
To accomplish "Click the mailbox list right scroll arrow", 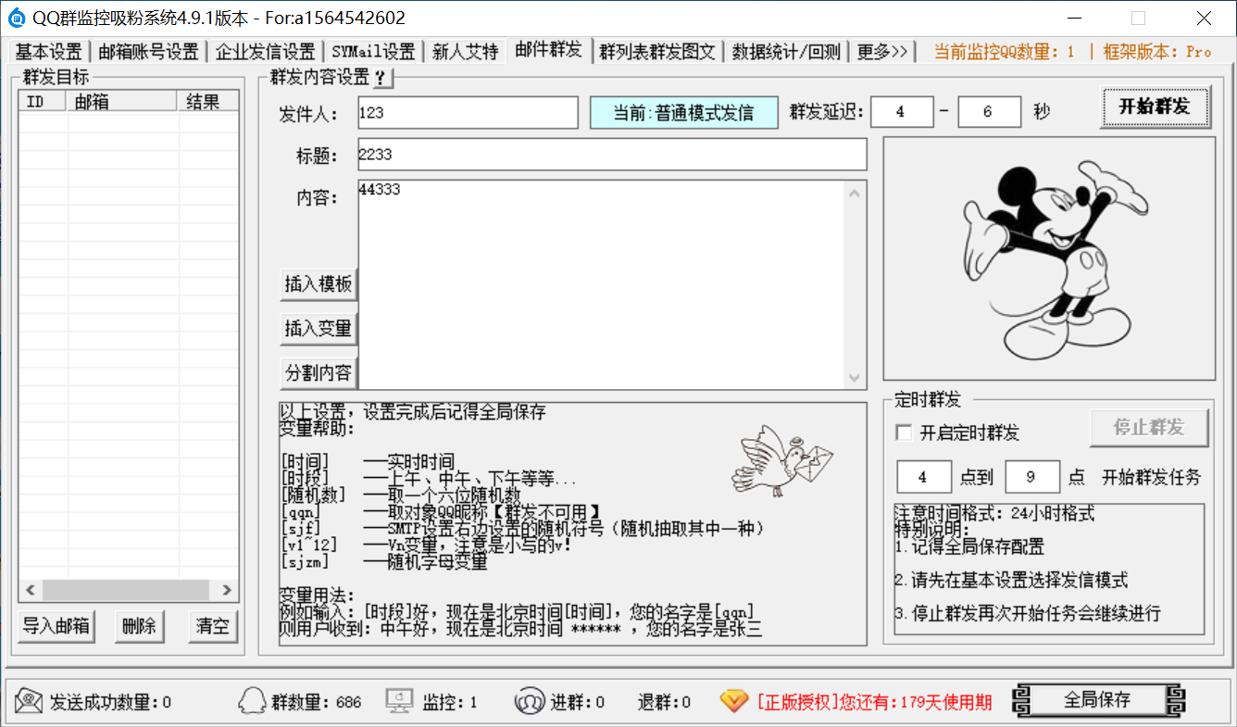I will click(227, 590).
